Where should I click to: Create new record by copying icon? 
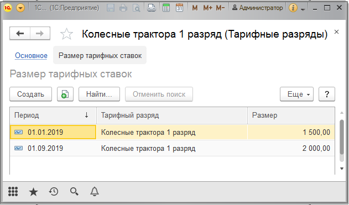click(65, 94)
